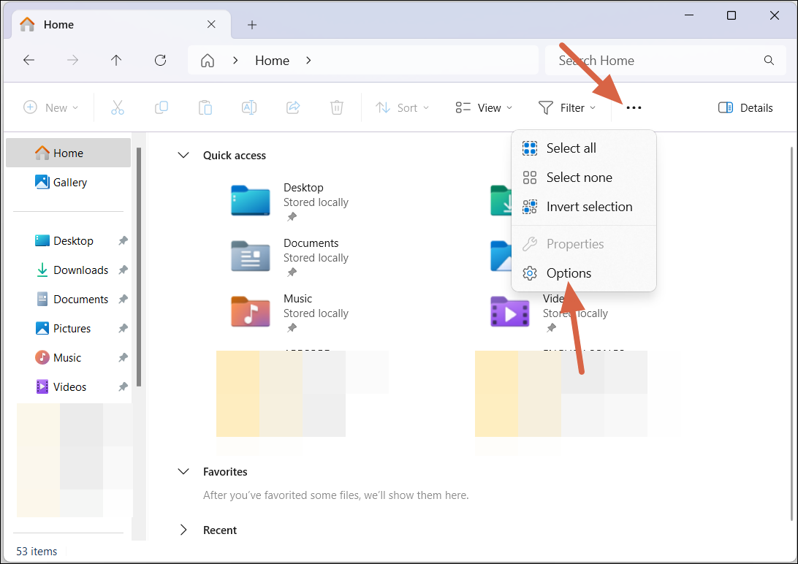Select all items via the menu

[571, 148]
